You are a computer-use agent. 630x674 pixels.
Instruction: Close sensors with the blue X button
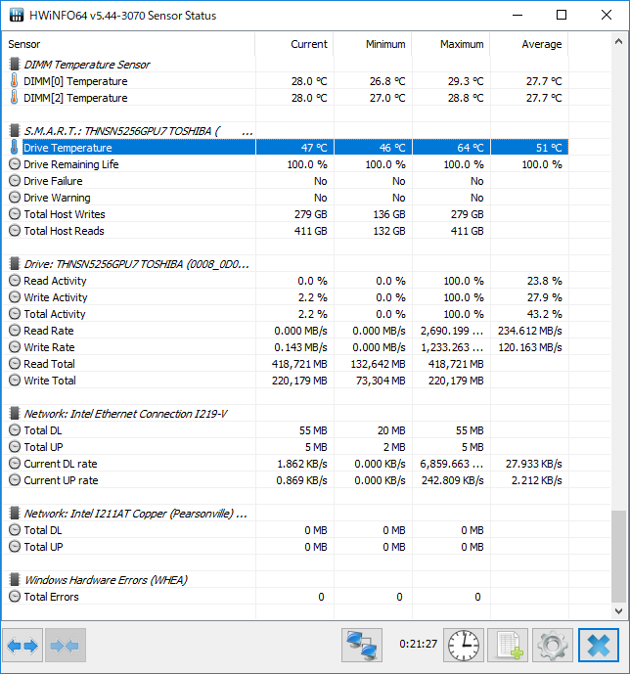click(598, 646)
